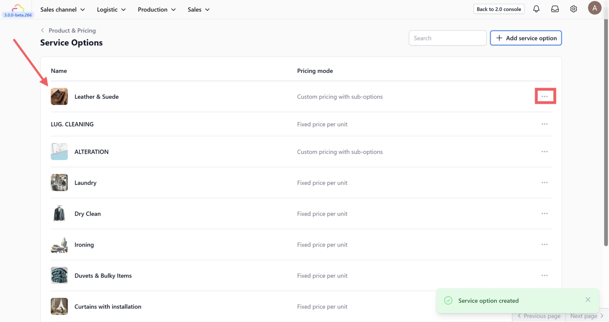Open the more options menu for Ironing
This screenshot has height=322, width=609.
[545, 245]
